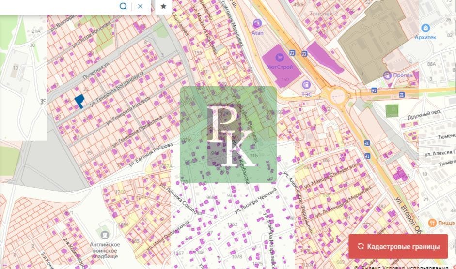Click the magnifier search icon
Screen dimensions: 456x269
coord(123,6)
